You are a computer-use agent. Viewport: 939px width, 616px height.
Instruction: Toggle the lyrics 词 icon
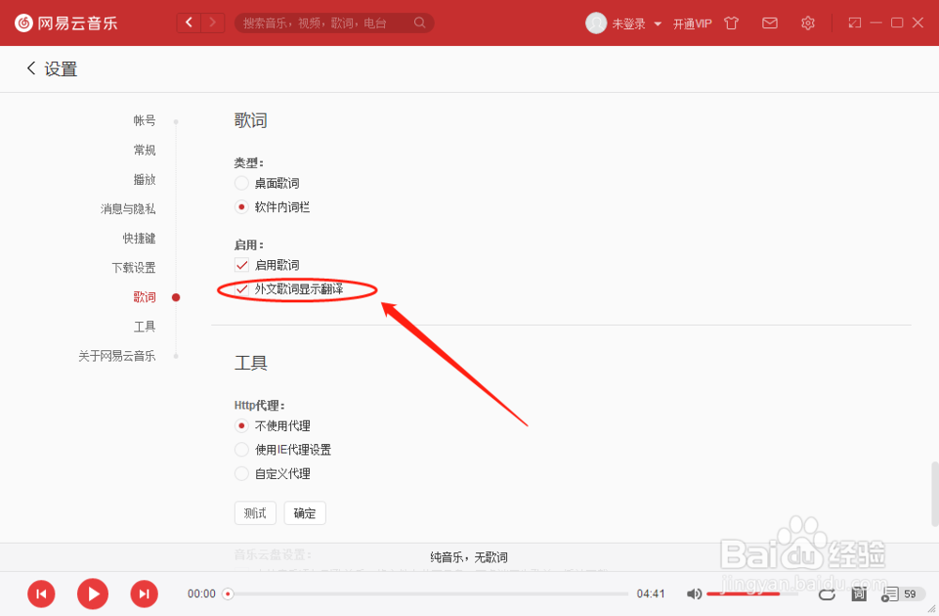[x=859, y=593]
